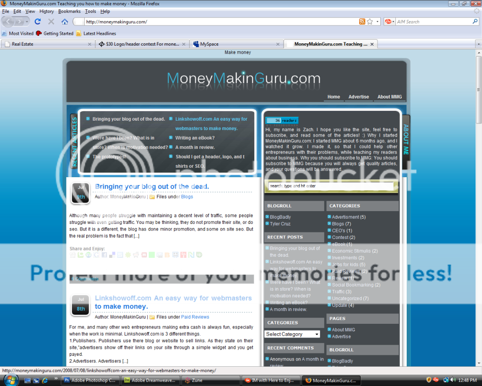Open the volume control tray icon
Screen dimensions: 482x386
(x=453, y=380)
